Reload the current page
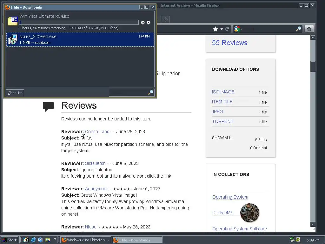The width and height of the screenshot is (325, 244). pos(227,29)
